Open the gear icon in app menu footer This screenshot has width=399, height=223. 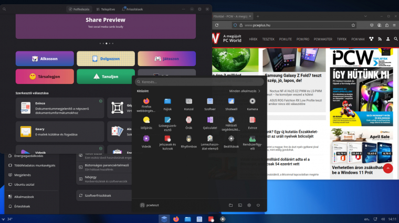tap(249, 205)
